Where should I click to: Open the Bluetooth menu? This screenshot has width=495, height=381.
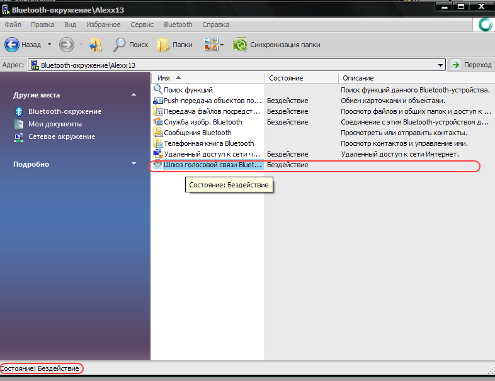tap(178, 25)
